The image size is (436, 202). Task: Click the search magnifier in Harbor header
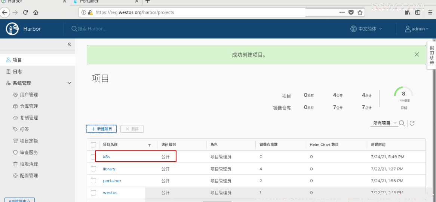click(74, 29)
